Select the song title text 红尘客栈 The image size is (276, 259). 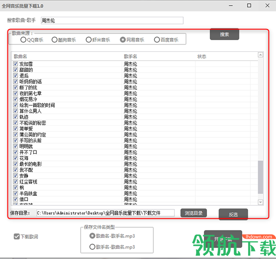click(28, 182)
